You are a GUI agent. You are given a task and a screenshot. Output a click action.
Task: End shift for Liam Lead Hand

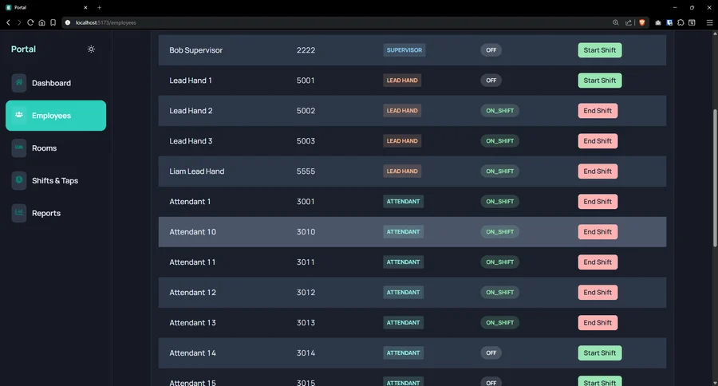(598, 171)
